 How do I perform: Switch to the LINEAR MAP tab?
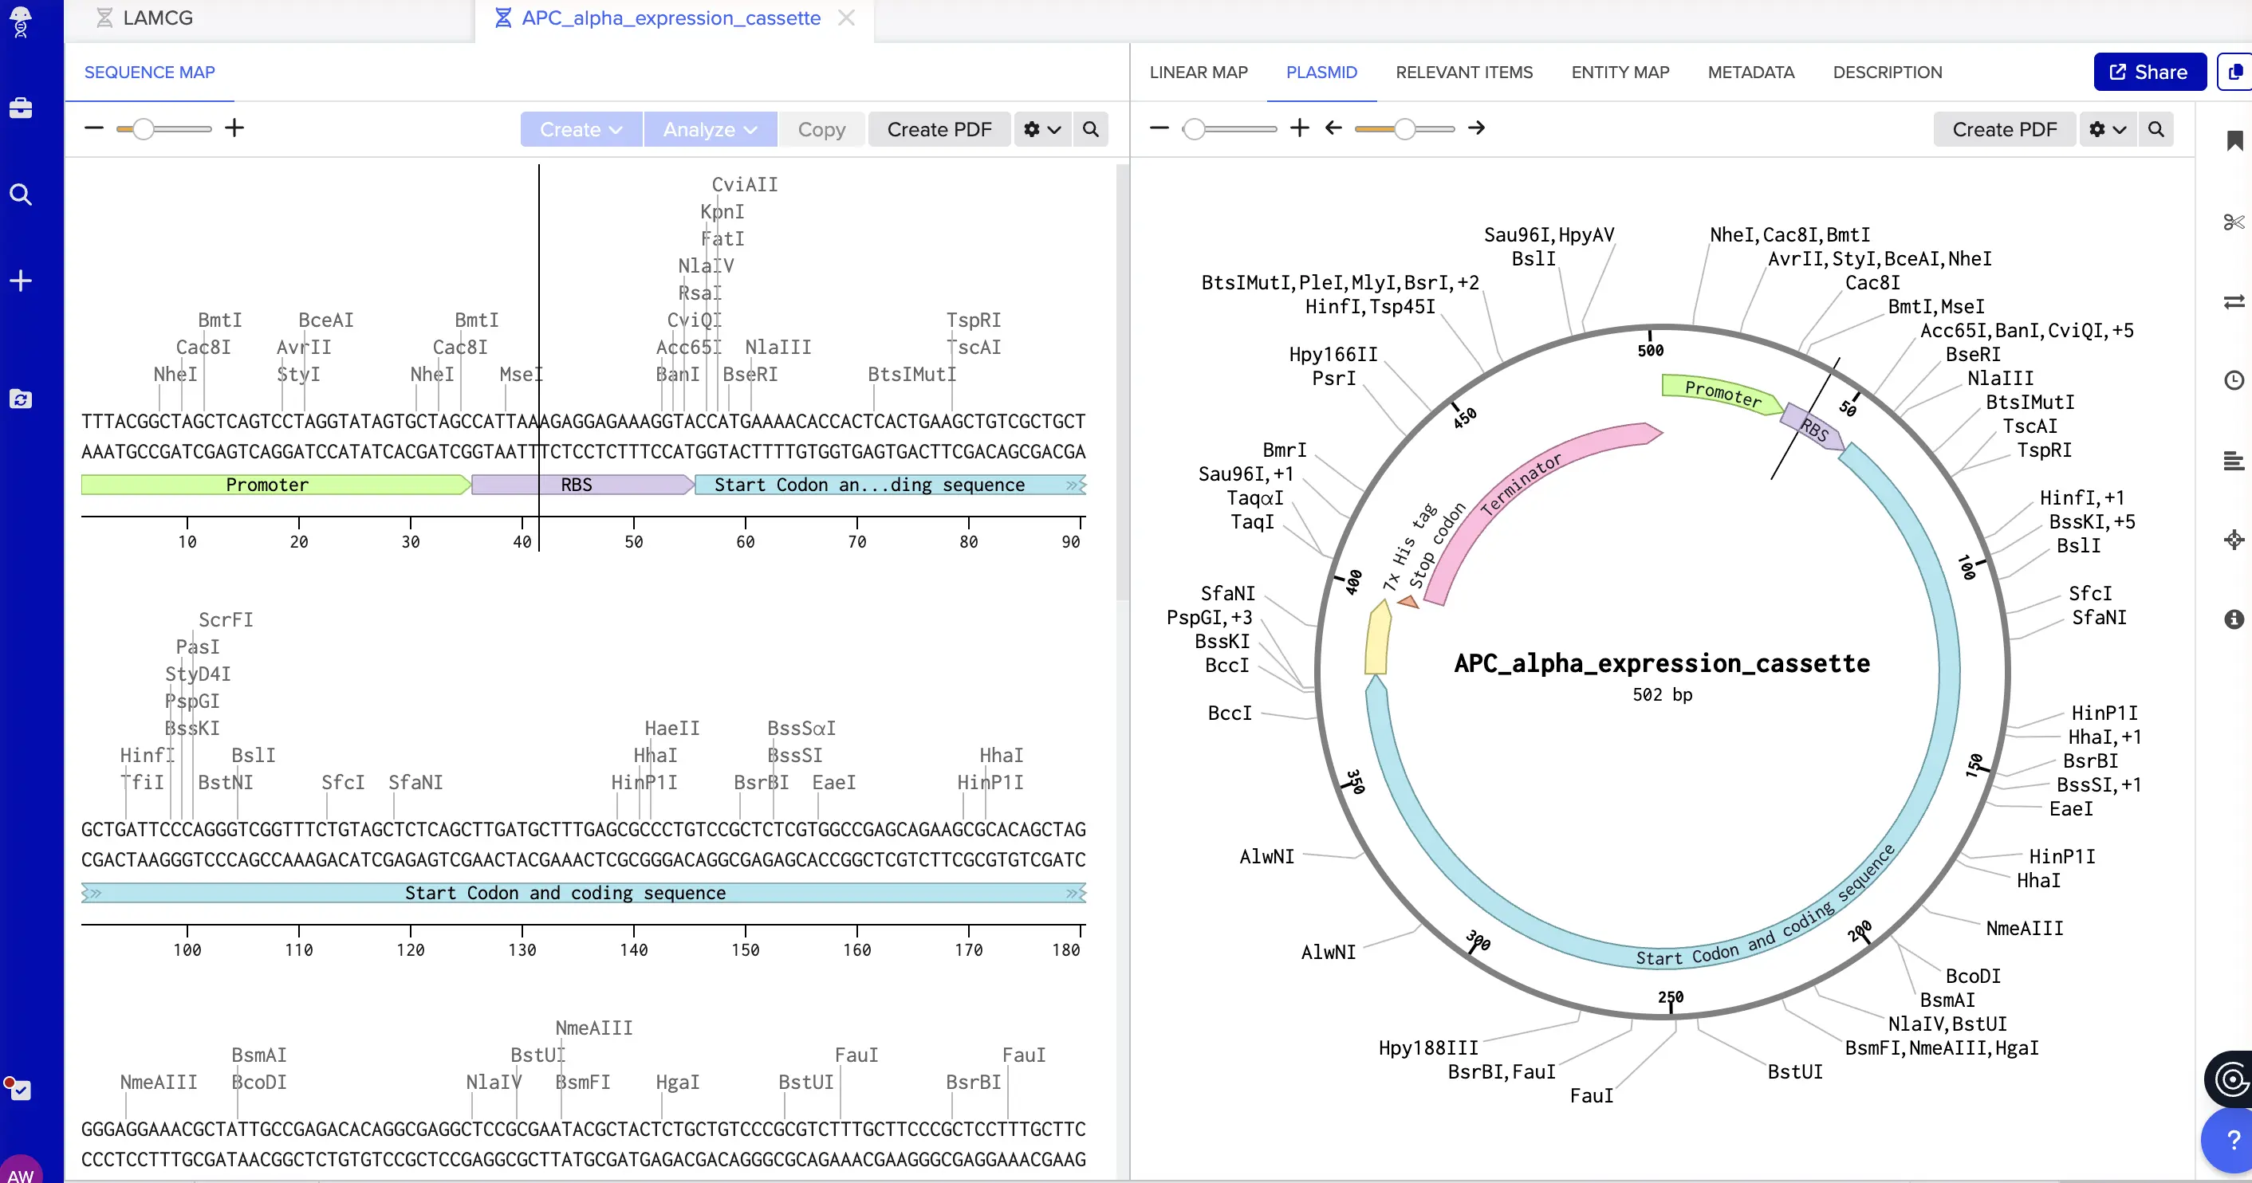[1198, 73]
